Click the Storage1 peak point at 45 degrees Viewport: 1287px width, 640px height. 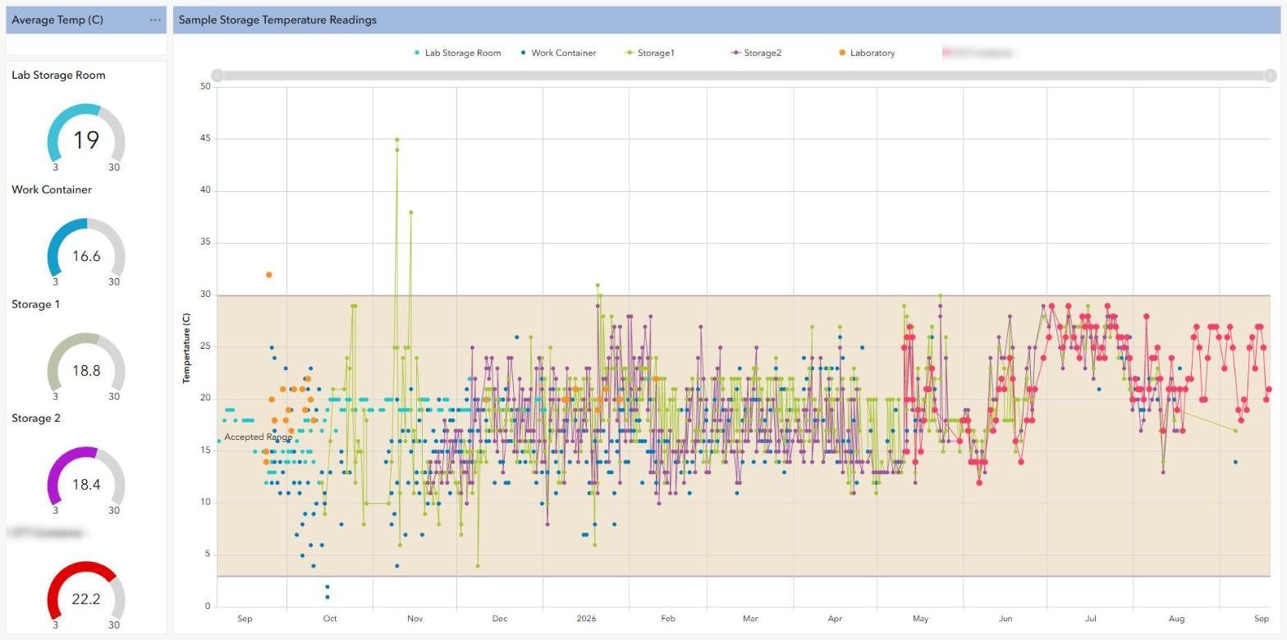coord(397,139)
